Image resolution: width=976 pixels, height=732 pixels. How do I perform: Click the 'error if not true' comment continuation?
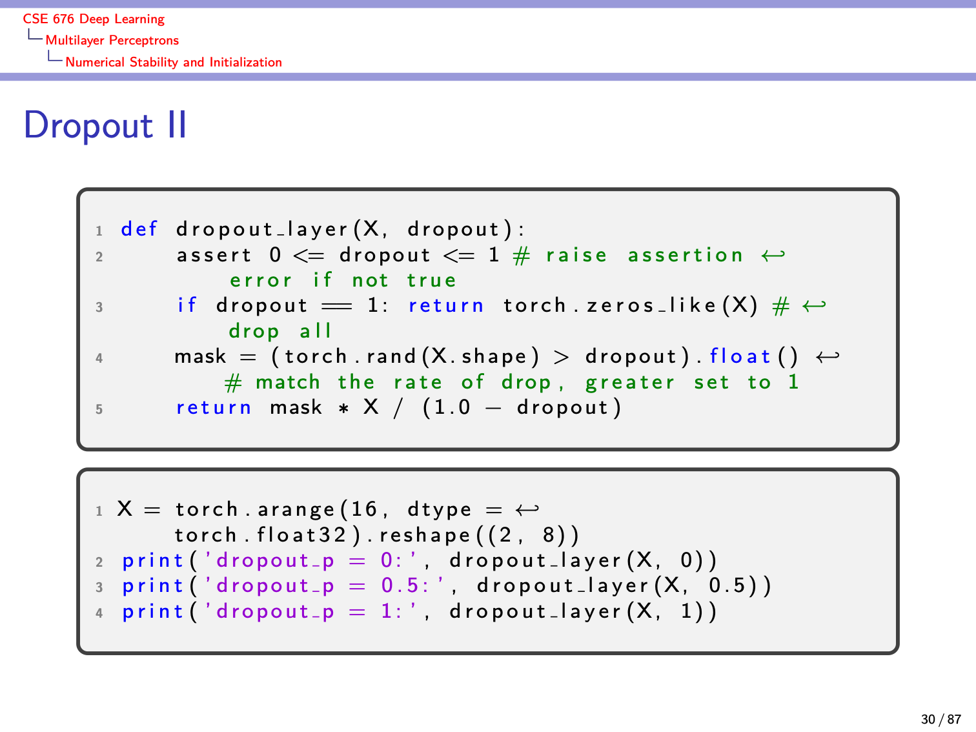[343, 280]
